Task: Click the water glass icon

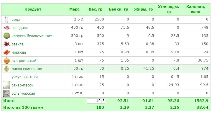Action: click(7, 19)
